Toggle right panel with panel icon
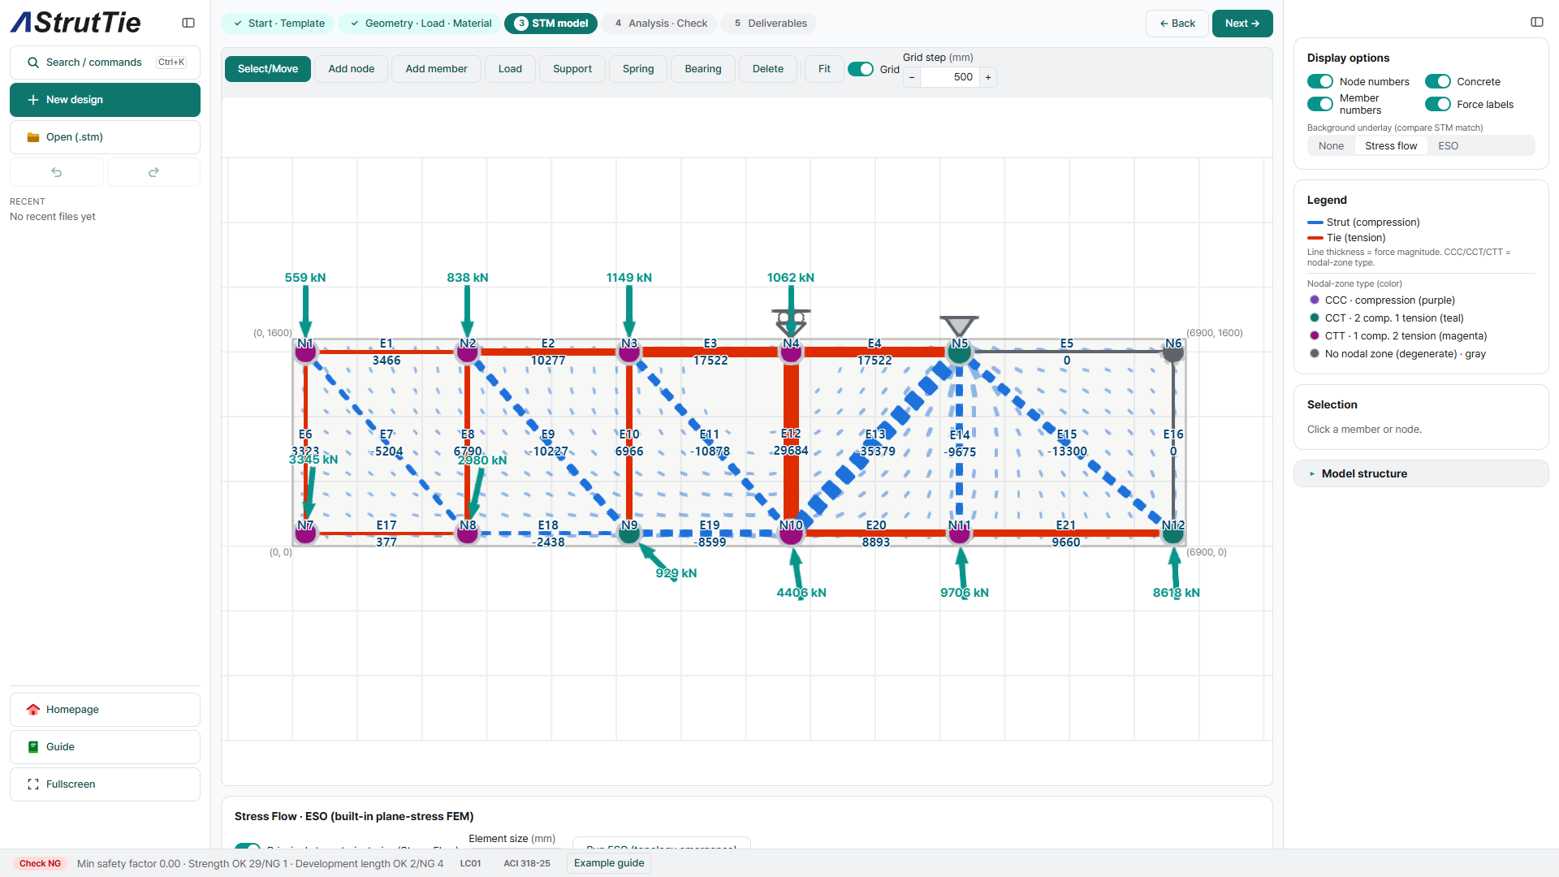Viewport: 1559px width, 877px height. tap(1536, 22)
